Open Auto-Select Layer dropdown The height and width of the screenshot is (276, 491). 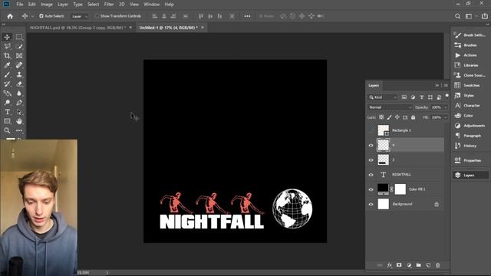coord(79,16)
